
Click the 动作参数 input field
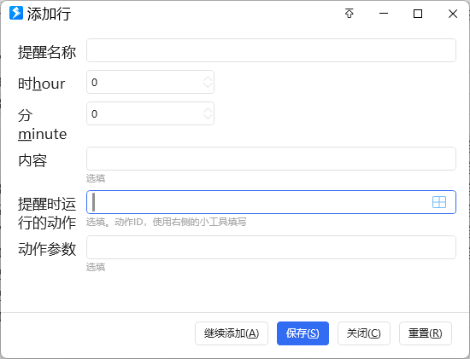coord(271,247)
